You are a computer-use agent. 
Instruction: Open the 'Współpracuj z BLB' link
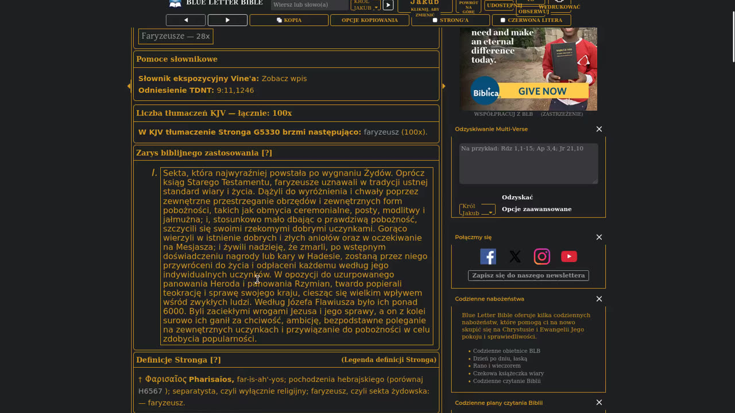[x=504, y=114]
